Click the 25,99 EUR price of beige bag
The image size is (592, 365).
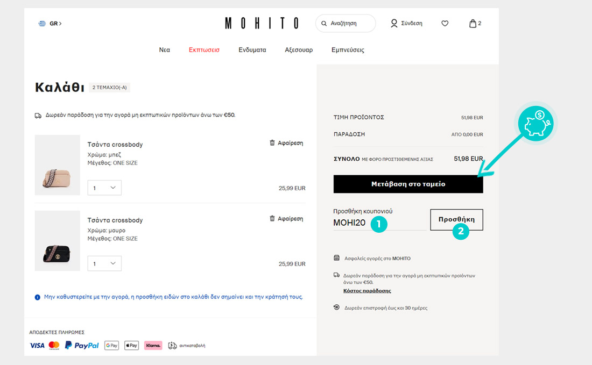[x=292, y=188]
